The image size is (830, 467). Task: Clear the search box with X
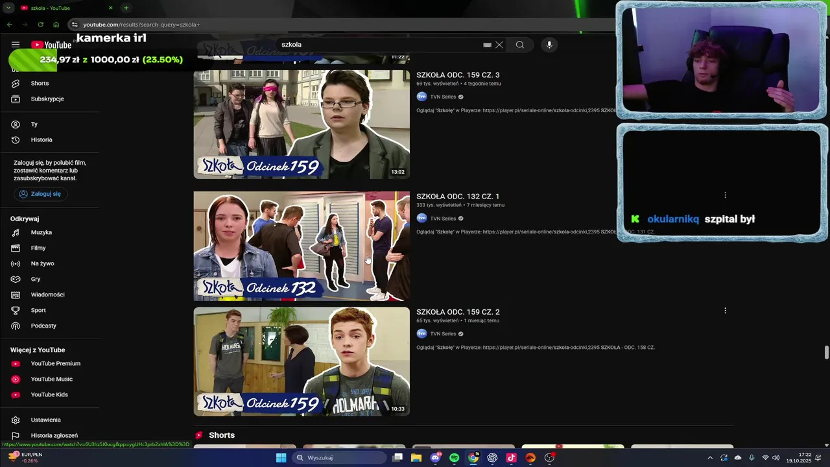(x=499, y=45)
